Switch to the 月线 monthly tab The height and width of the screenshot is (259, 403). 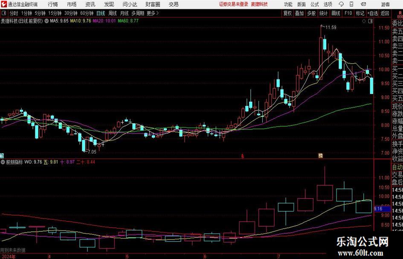click(124, 13)
